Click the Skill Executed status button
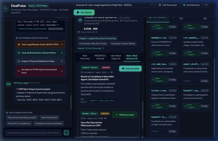Screen dimensions: 218x141 (125, 115)
